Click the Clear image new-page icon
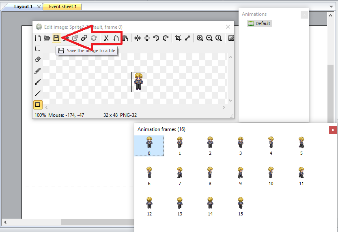Image resolution: width=338 pixels, height=232 pixels. (38, 38)
